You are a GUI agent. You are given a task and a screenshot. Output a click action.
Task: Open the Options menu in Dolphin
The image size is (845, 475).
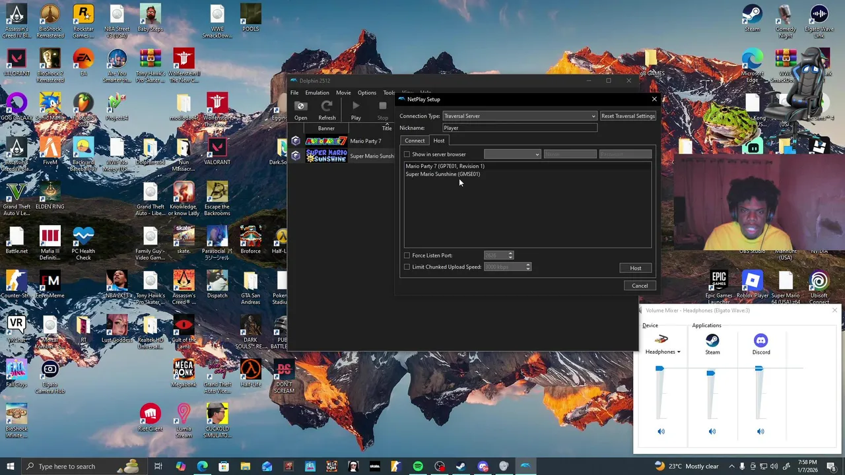(367, 92)
